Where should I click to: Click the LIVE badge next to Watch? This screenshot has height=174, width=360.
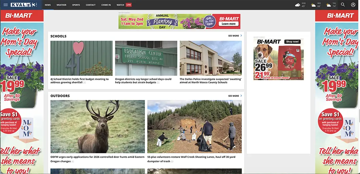coord(129,5)
